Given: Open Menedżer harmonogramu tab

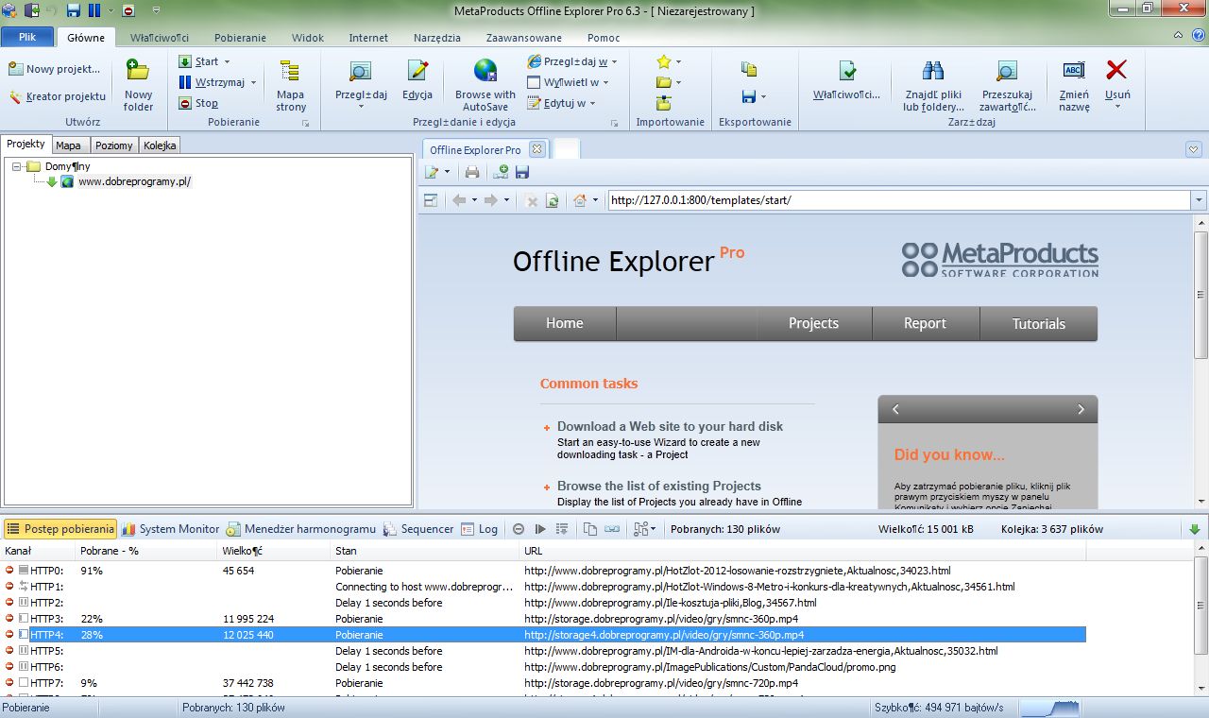Looking at the screenshot, I should coord(300,529).
